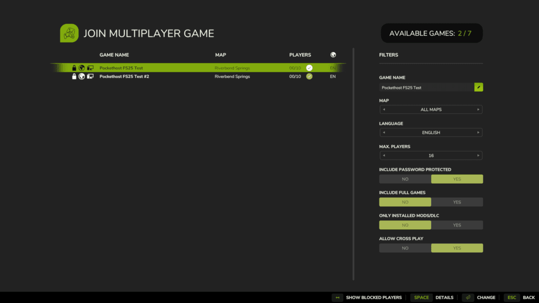Sort by Game Name column header
Image resolution: width=539 pixels, height=303 pixels.
click(x=114, y=55)
